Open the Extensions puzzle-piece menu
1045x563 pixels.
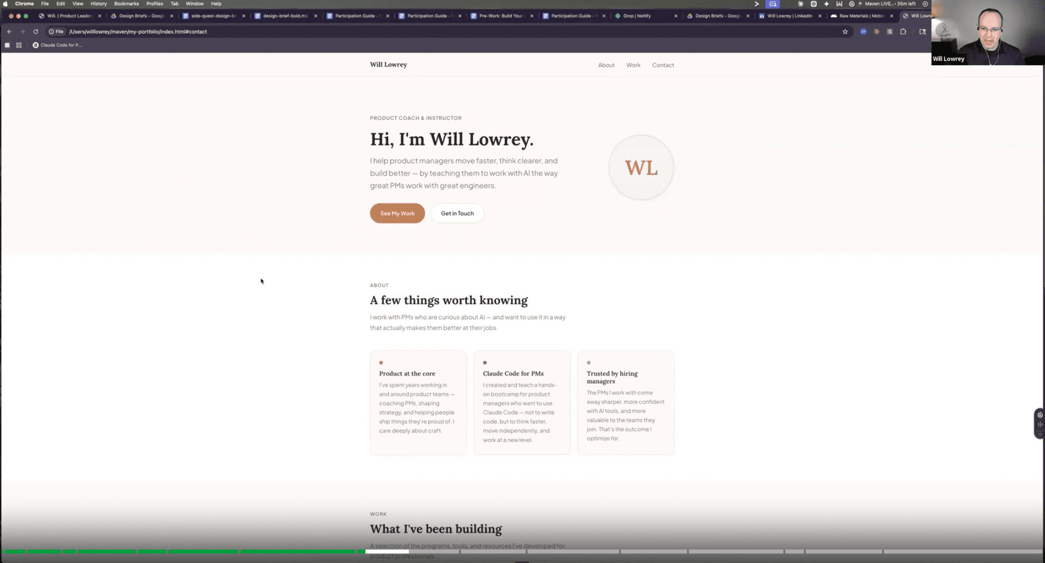(903, 31)
